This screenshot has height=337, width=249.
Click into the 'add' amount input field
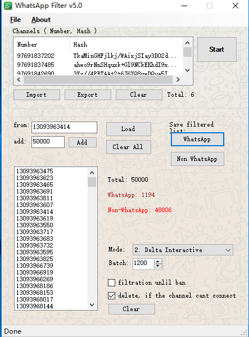(x=48, y=142)
